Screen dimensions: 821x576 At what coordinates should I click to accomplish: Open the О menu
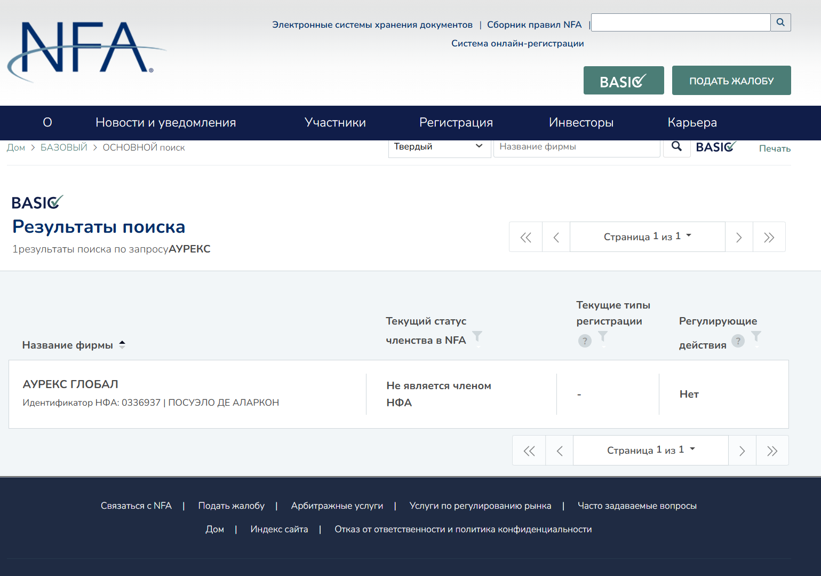pyautogui.click(x=47, y=123)
